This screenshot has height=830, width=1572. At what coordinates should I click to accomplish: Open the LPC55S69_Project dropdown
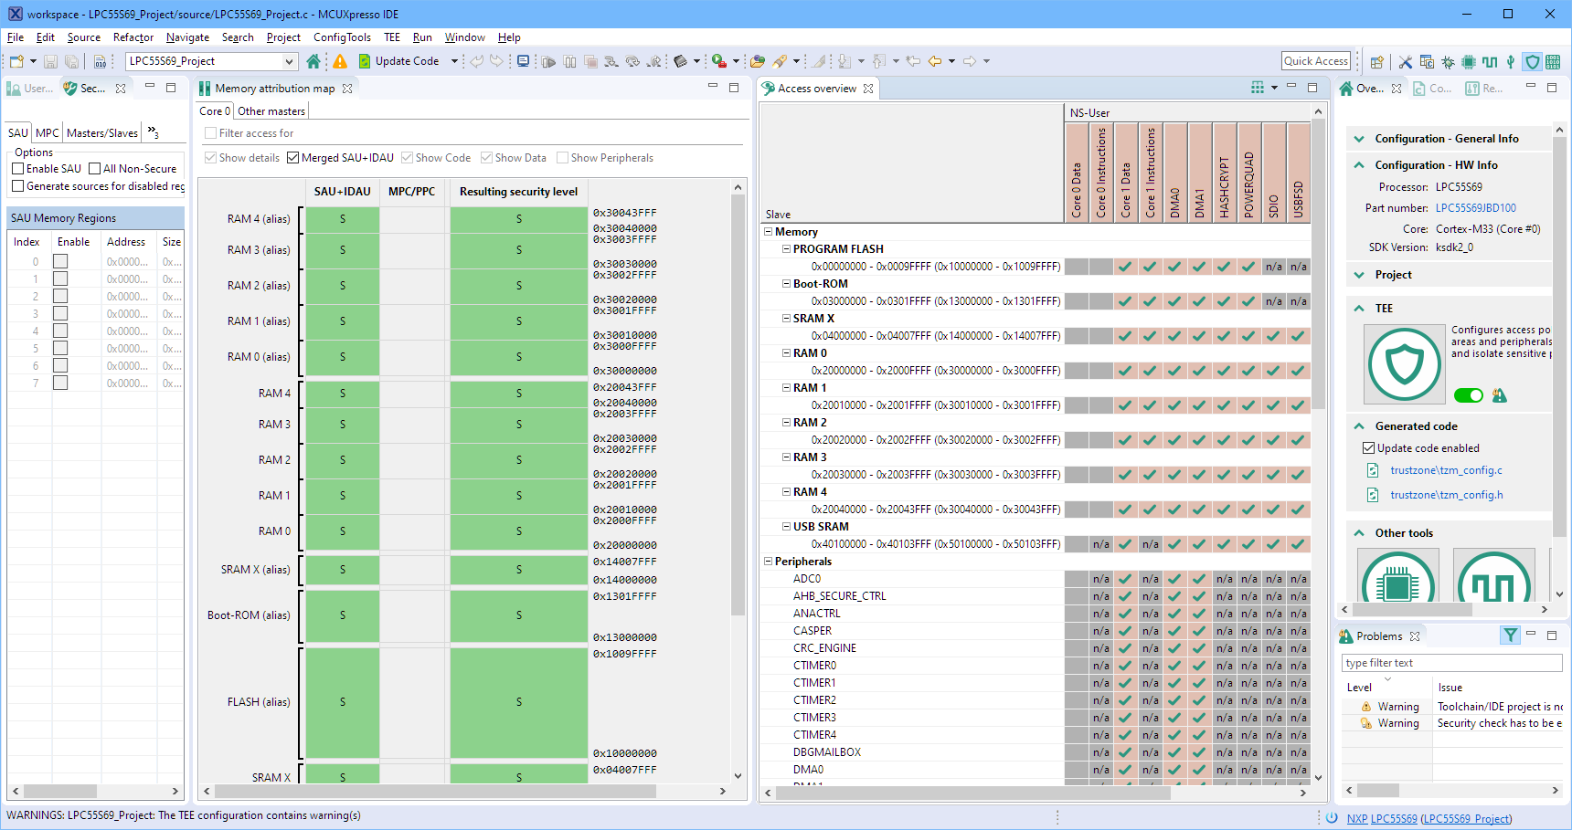coord(289,61)
